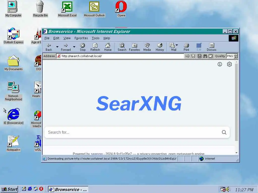
Task: Click the bookmark ribbon icon
Action: [193, 56]
